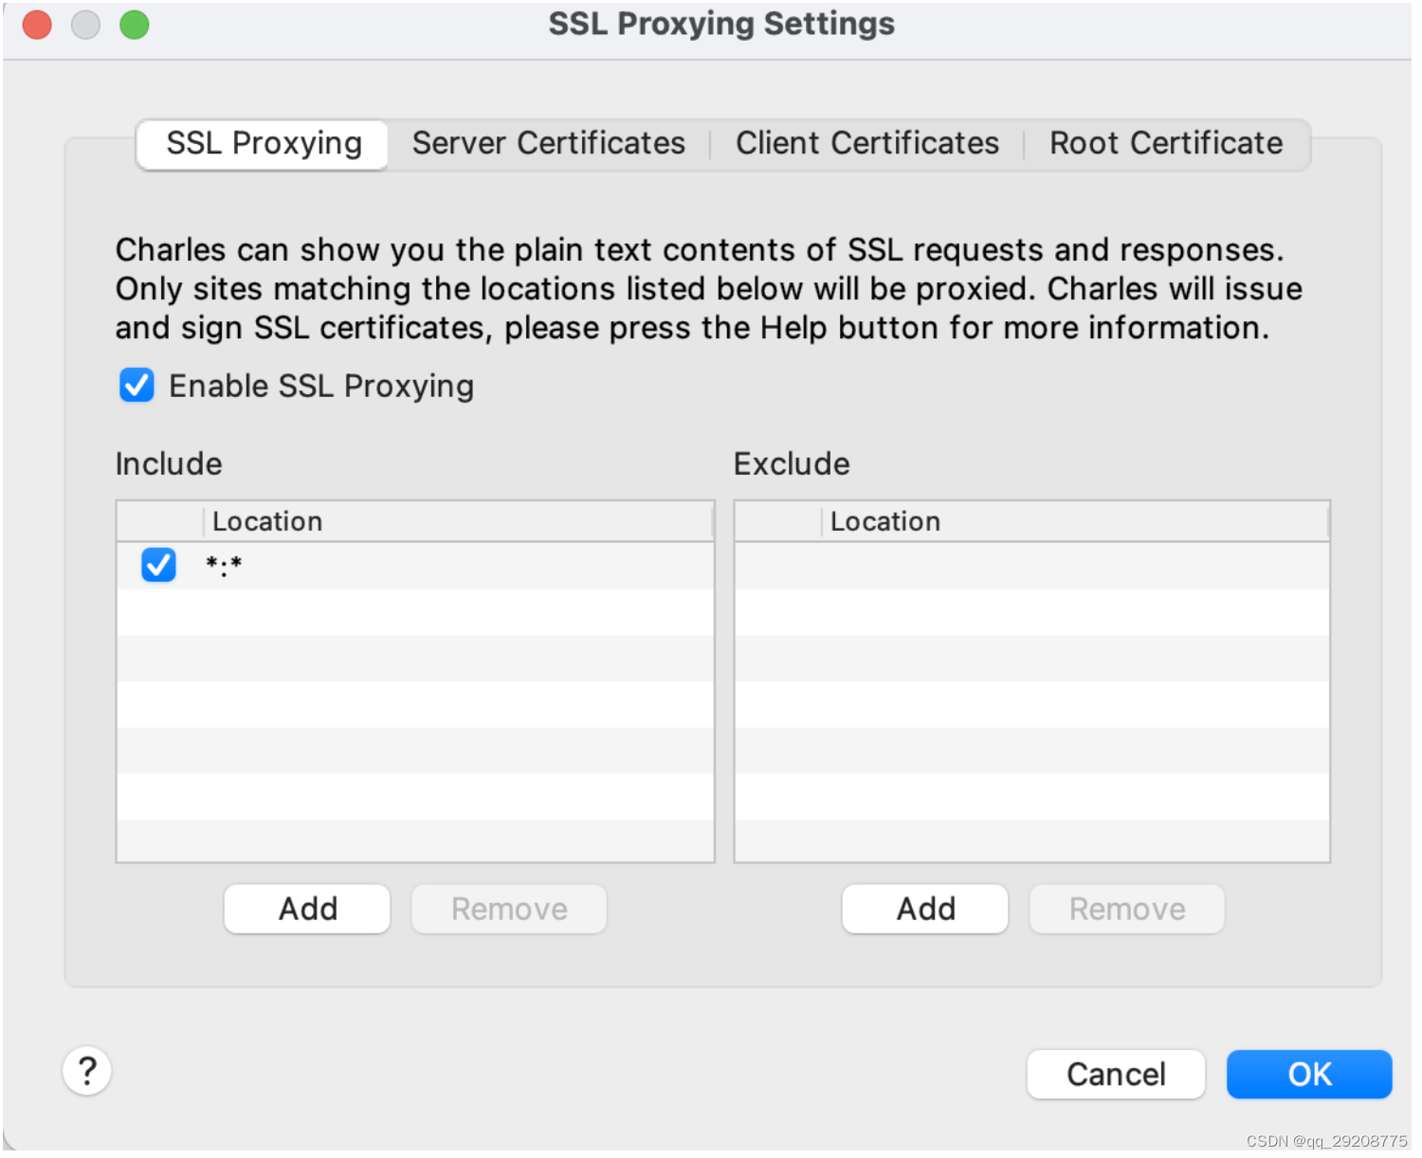This screenshot has height=1158, width=1422.
Task: Click the Include Location column header
Action: tap(458, 521)
